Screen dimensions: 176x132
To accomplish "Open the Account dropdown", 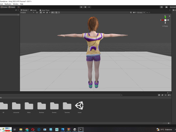I will [x=173, y=7].
